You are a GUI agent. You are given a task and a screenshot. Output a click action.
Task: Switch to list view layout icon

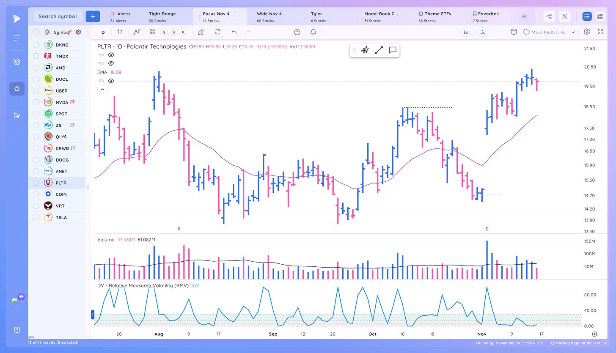pos(587,16)
